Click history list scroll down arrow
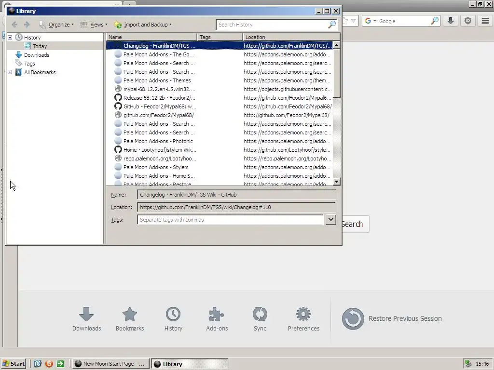494x370 pixels. [336, 182]
